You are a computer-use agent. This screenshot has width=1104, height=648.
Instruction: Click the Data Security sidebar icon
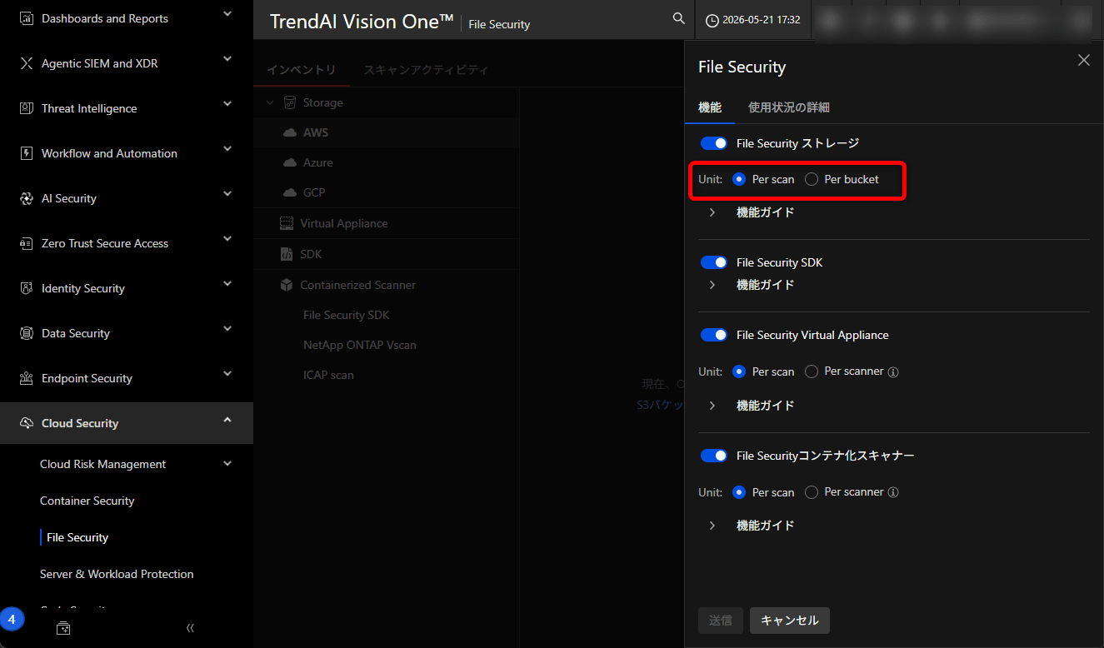(x=26, y=333)
